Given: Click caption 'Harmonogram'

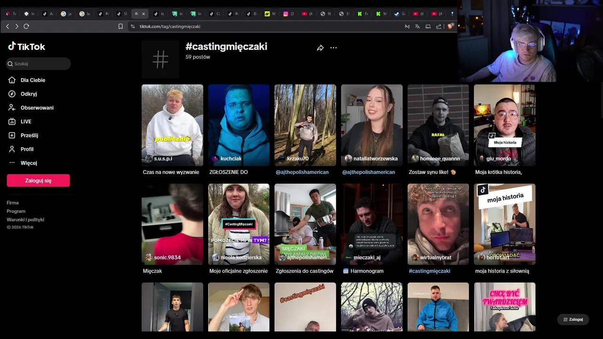Looking at the screenshot, I should [x=363, y=271].
